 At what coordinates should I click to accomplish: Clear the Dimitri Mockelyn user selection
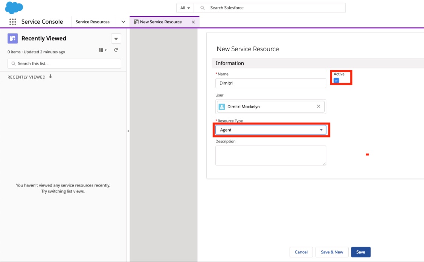(319, 106)
